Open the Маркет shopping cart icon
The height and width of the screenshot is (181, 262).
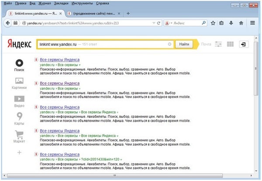19,135
